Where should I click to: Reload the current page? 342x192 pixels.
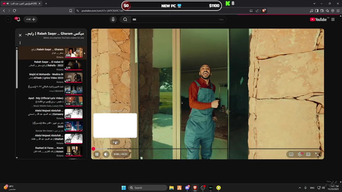point(14,11)
